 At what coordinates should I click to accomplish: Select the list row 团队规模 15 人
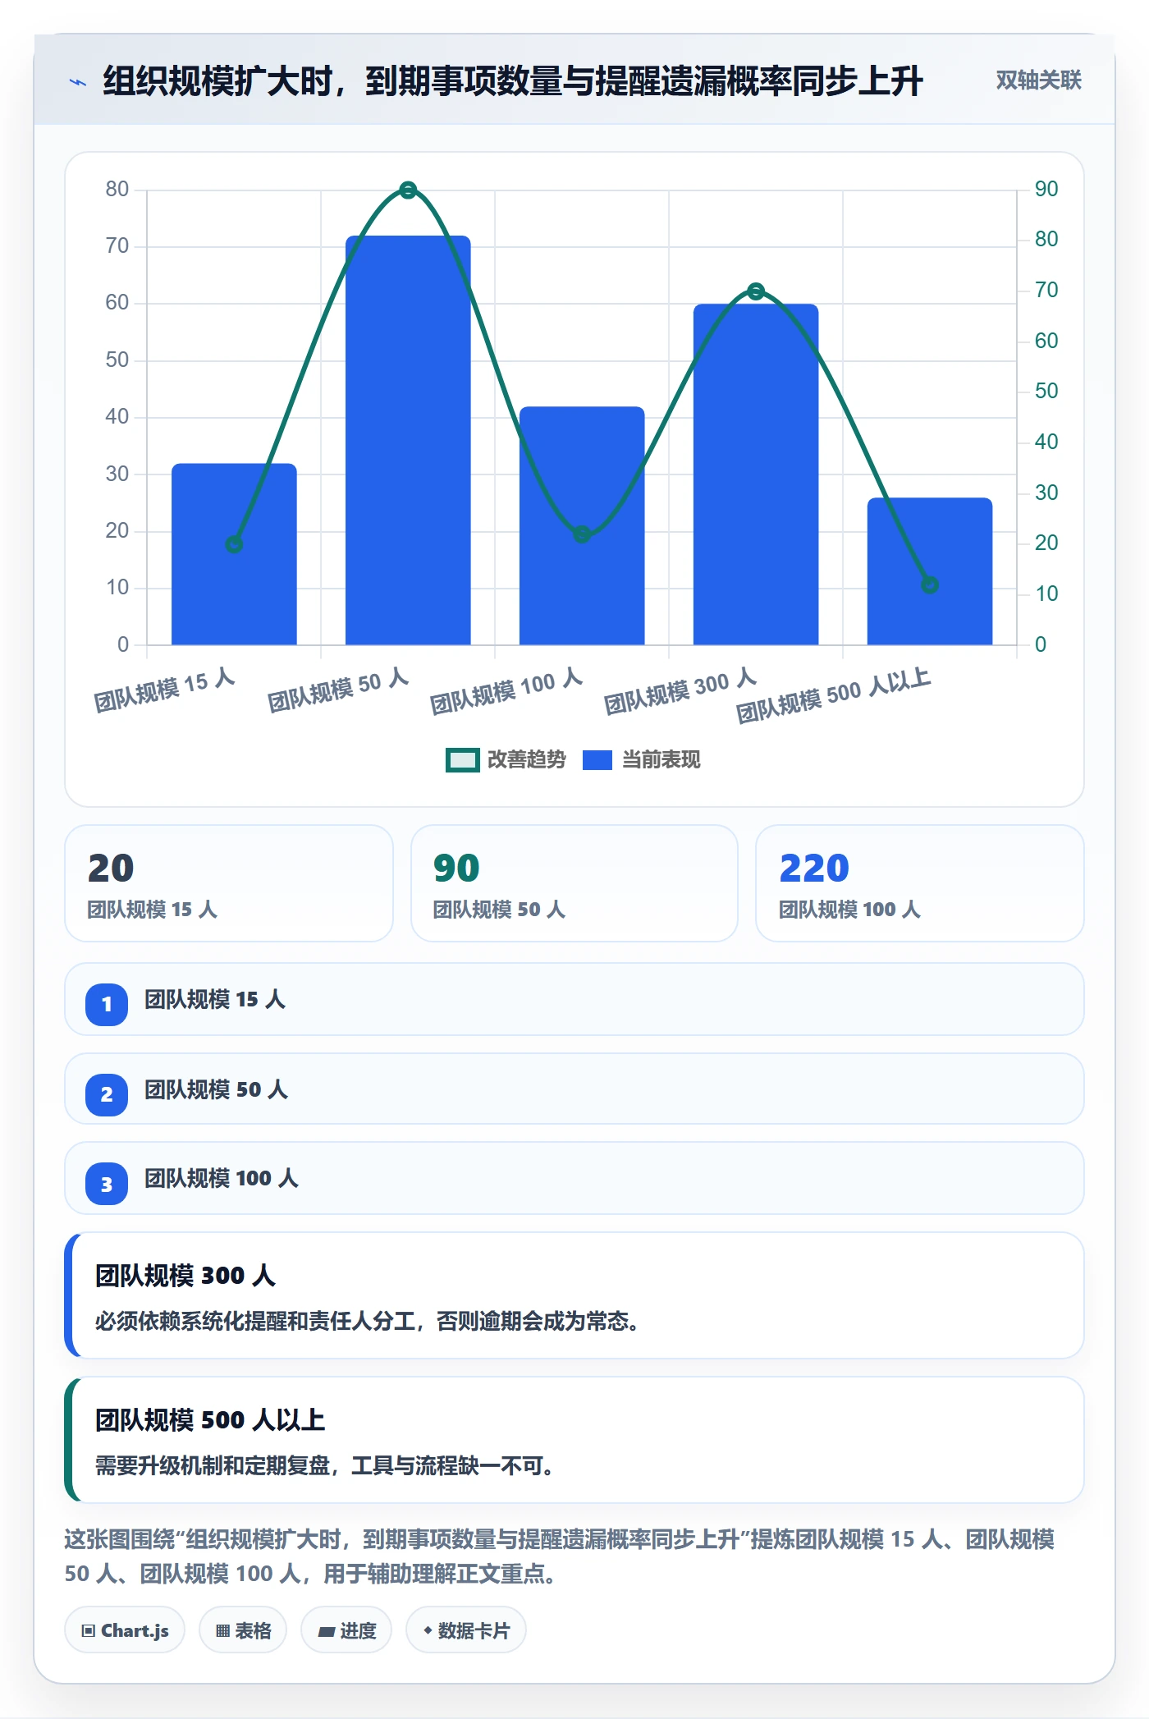click(574, 999)
